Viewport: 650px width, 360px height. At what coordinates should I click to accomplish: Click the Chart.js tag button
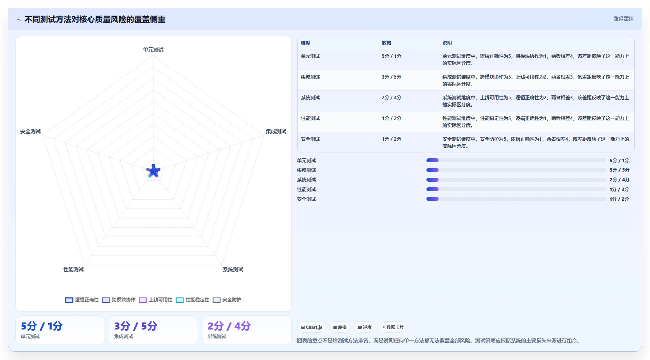(x=312, y=327)
